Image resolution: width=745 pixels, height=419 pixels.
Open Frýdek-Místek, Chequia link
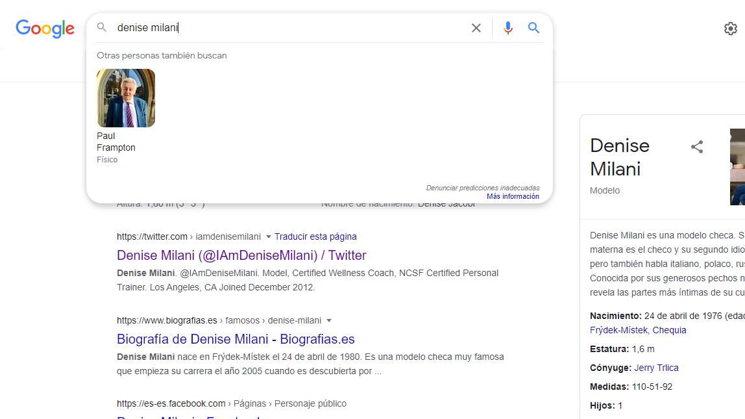point(638,330)
